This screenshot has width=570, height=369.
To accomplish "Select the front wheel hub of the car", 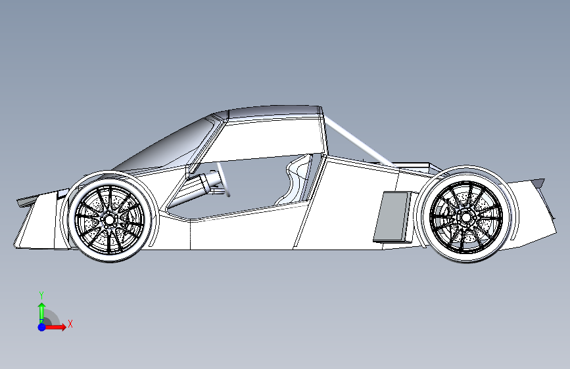I will pyautogui.click(x=109, y=219).
